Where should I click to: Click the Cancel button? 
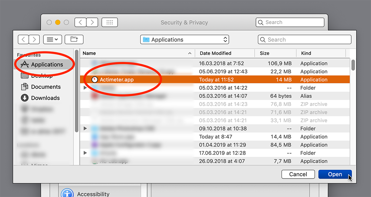tap(298, 174)
